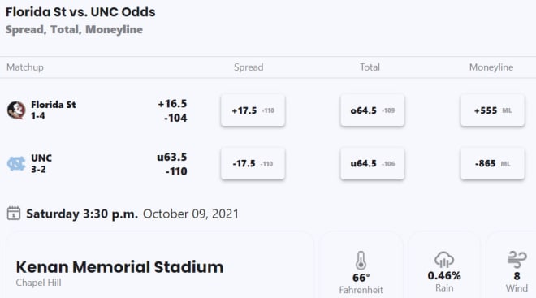Click the thermometer temperature icon
Screen dimensions: 536x298
(361, 261)
